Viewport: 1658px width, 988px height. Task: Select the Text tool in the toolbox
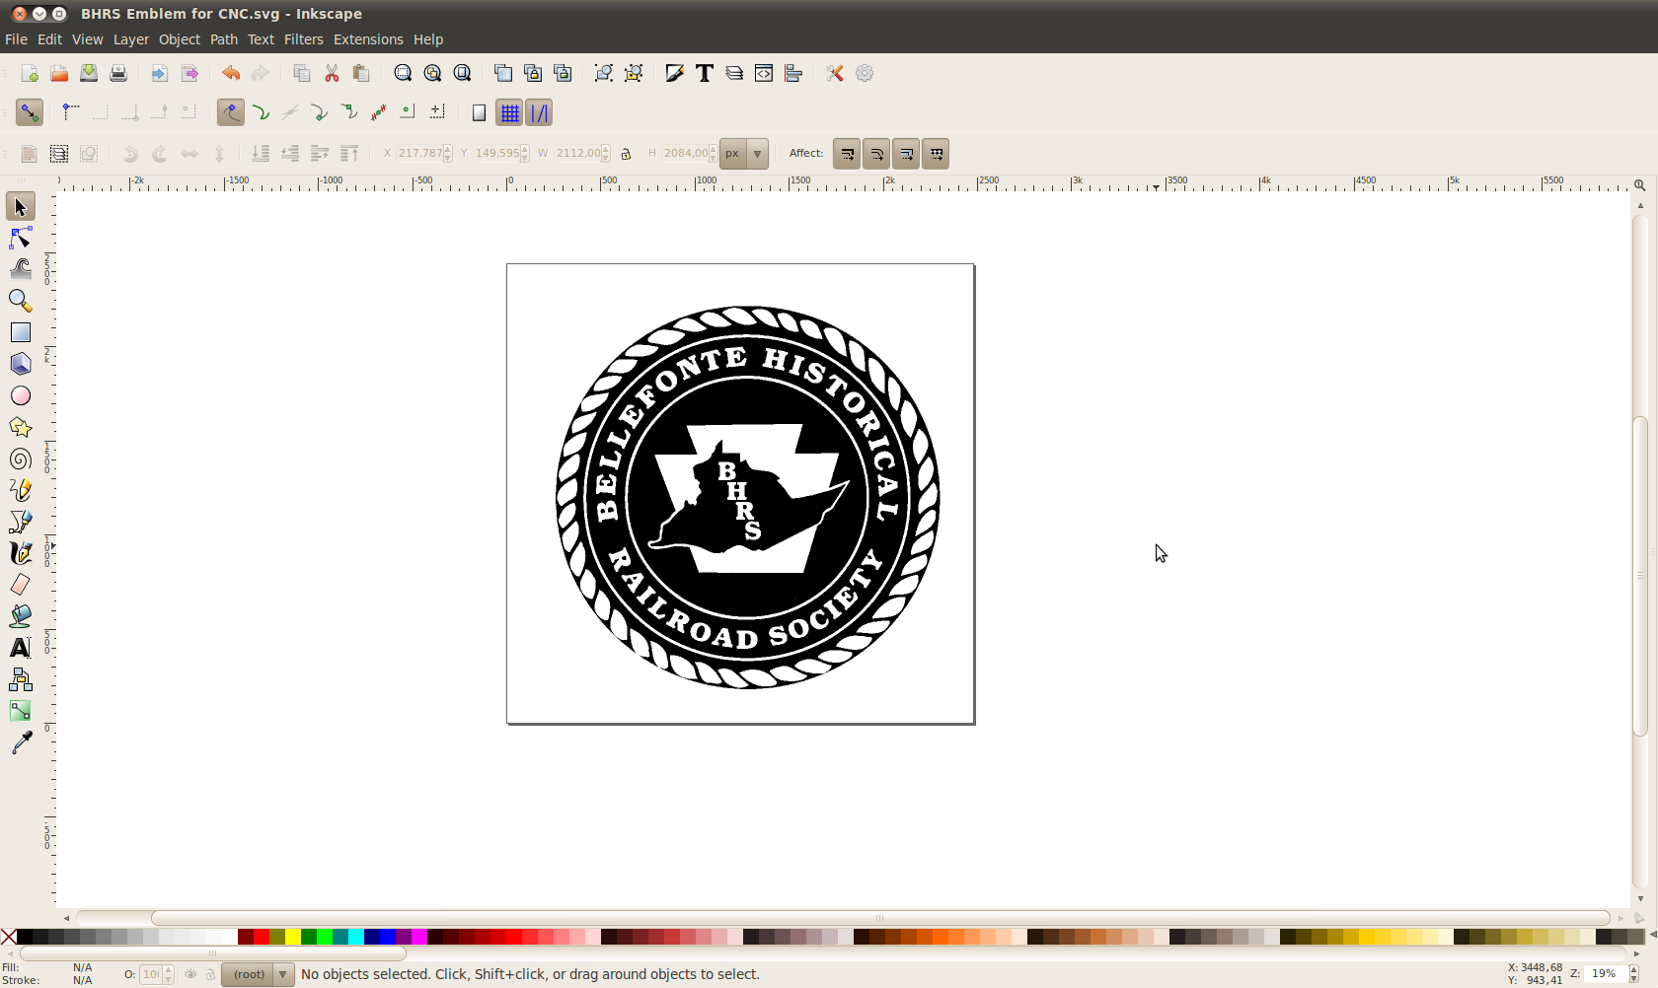click(x=21, y=648)
